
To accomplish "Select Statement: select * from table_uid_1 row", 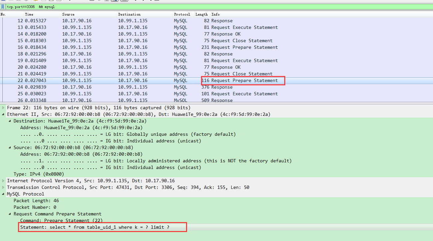I will [x=216, y=227].
